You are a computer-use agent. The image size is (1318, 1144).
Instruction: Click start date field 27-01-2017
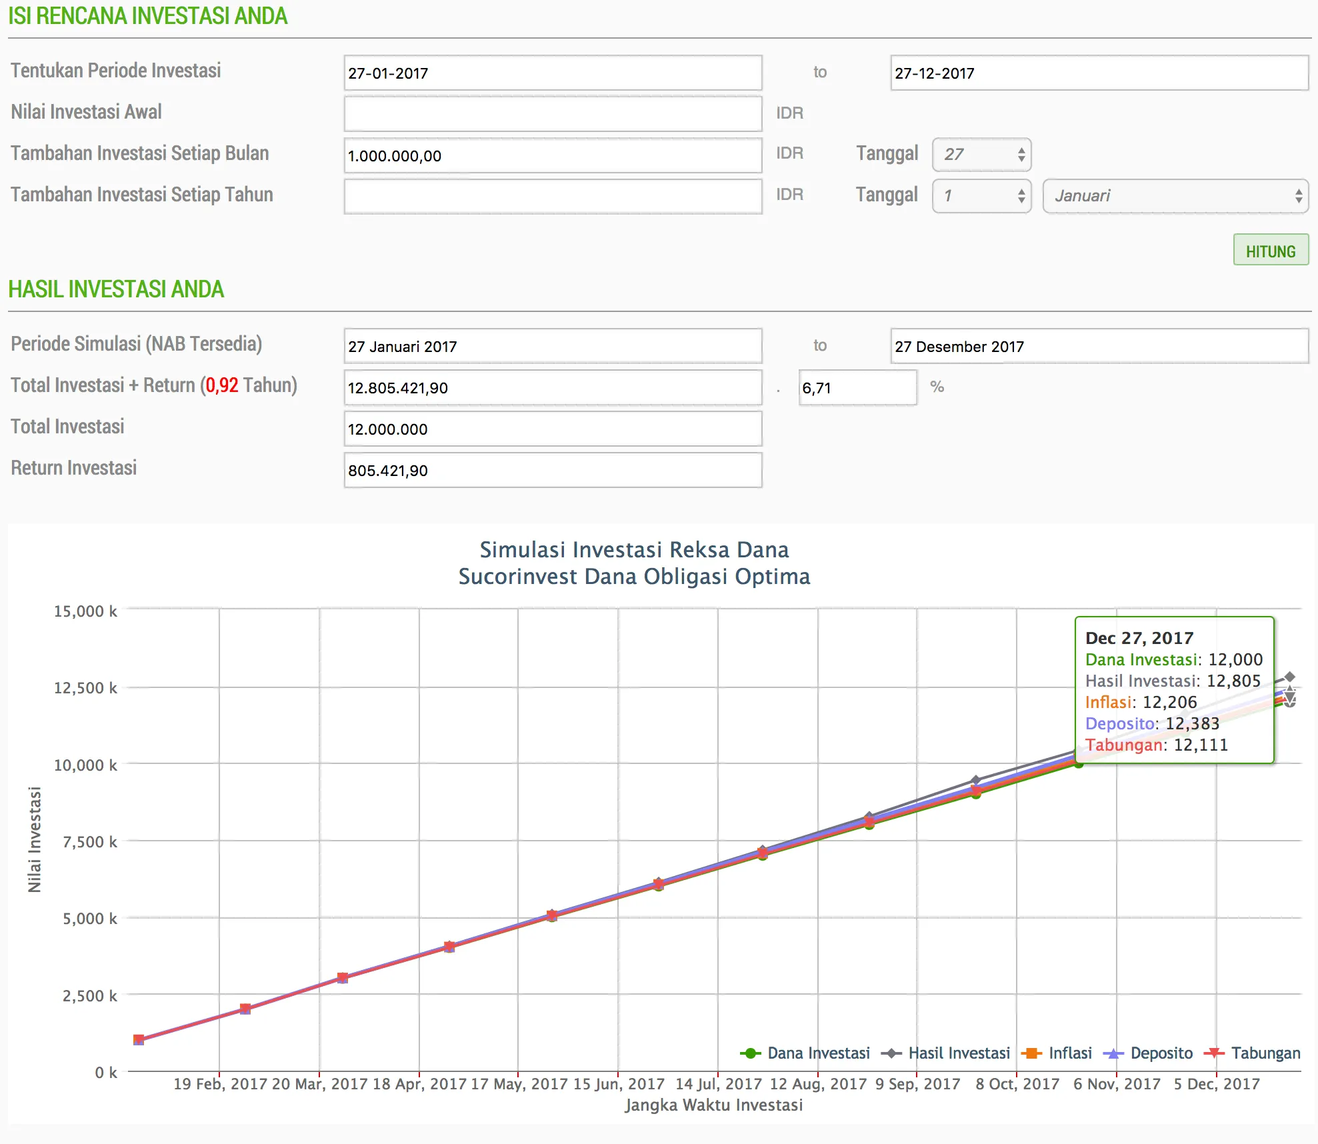pyautogui.click(x=552, y=73)
